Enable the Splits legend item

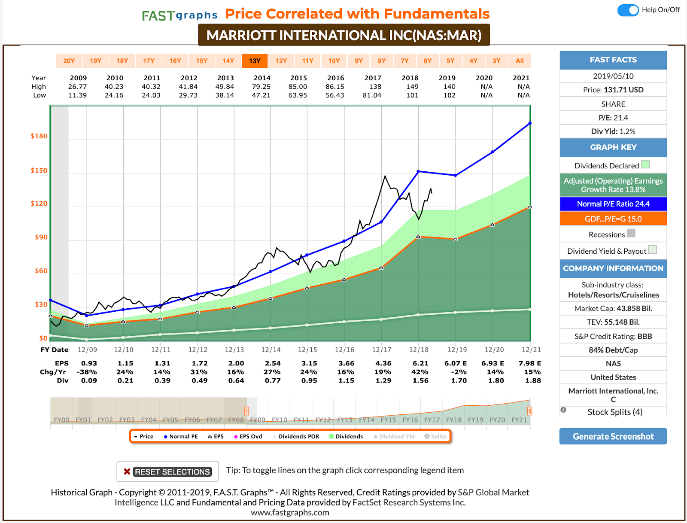pos(435,436)
